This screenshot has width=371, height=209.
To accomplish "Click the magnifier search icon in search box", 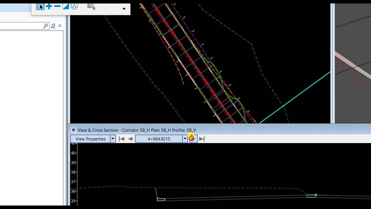I will 46,26.
